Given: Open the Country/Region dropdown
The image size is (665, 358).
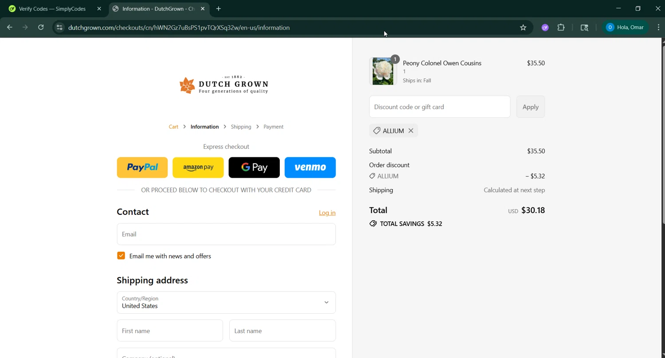Looking at the screenshot, I should pyautogui.click(x=226, y=303).
